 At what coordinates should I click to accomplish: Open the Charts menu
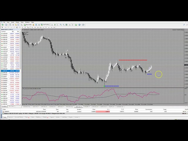(x=17, y=22)
